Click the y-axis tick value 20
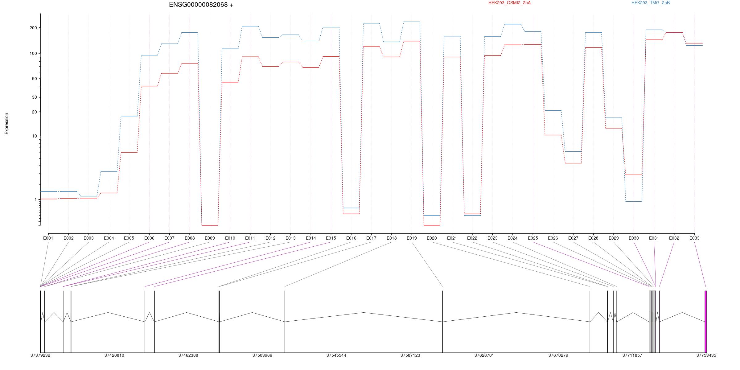The image size is (740, 370). 35,112
